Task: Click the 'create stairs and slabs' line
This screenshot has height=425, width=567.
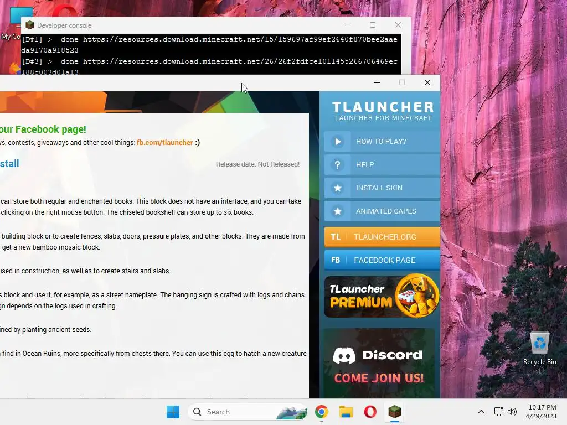Action: coord(85,271)
